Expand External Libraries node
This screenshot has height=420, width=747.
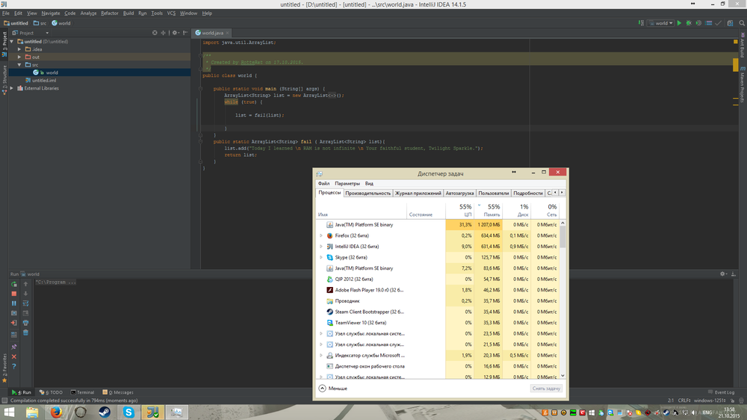pyautogui.click(x=12, y=88)
